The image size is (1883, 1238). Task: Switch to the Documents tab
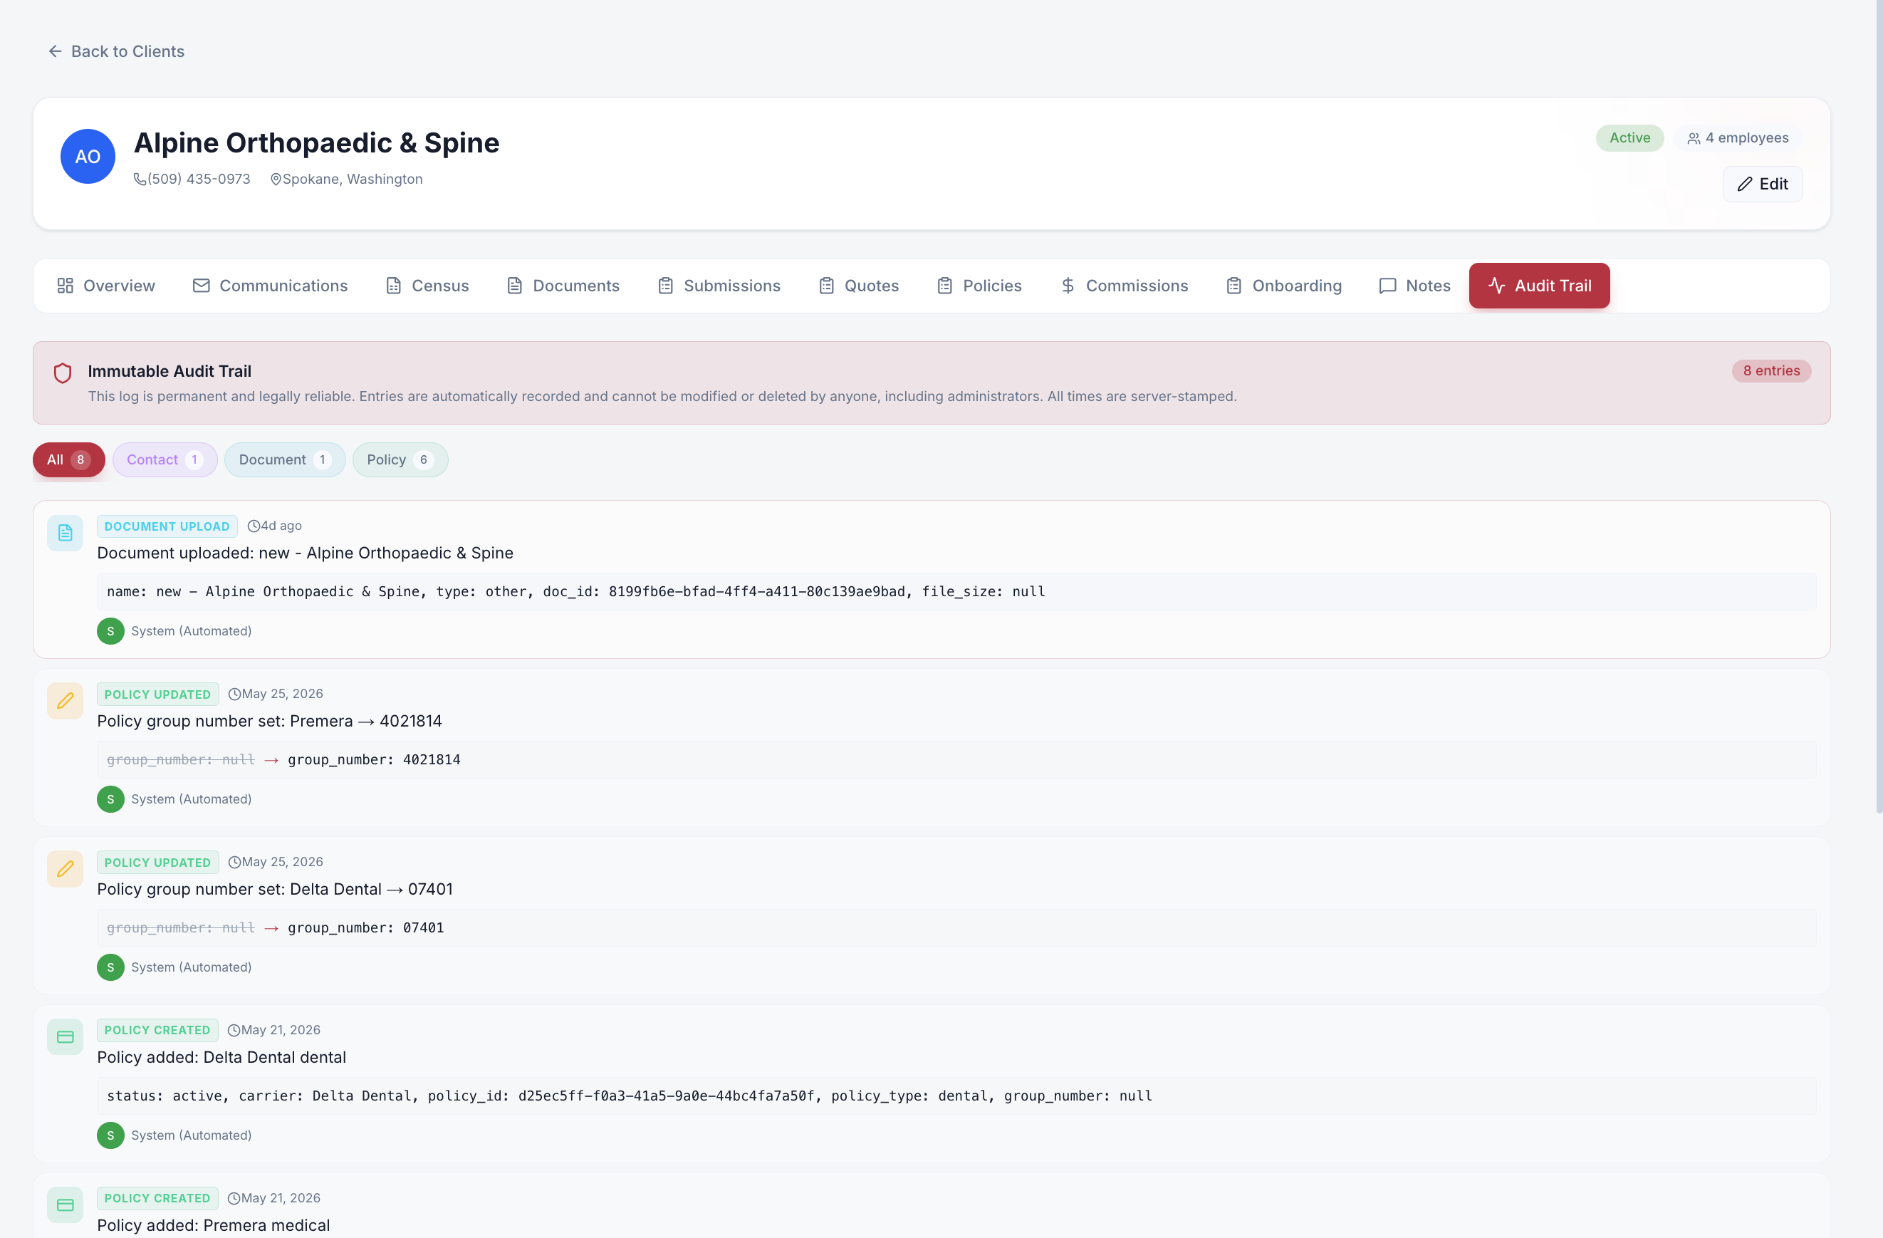click(563, 286)
